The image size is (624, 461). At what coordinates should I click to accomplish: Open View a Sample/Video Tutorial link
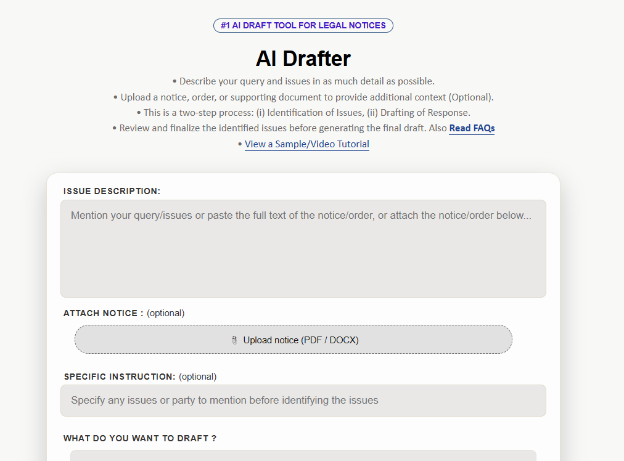tap(307, 144)
